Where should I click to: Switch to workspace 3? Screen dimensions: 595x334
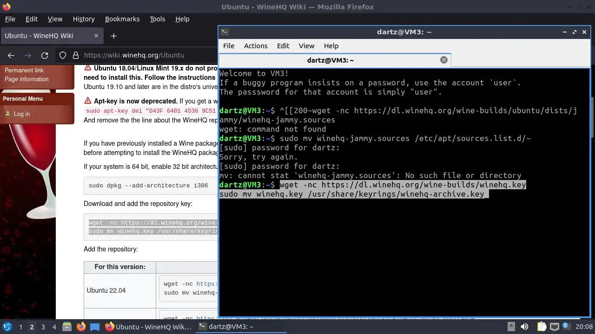pyautogui.click(x=43, y=327)
